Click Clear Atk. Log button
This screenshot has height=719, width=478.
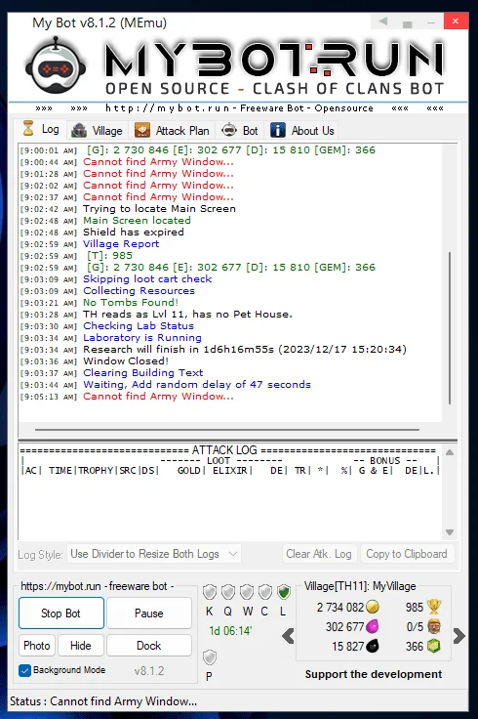pos(319,554)
